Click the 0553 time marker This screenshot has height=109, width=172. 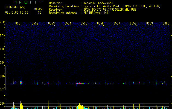click(51, 23)
